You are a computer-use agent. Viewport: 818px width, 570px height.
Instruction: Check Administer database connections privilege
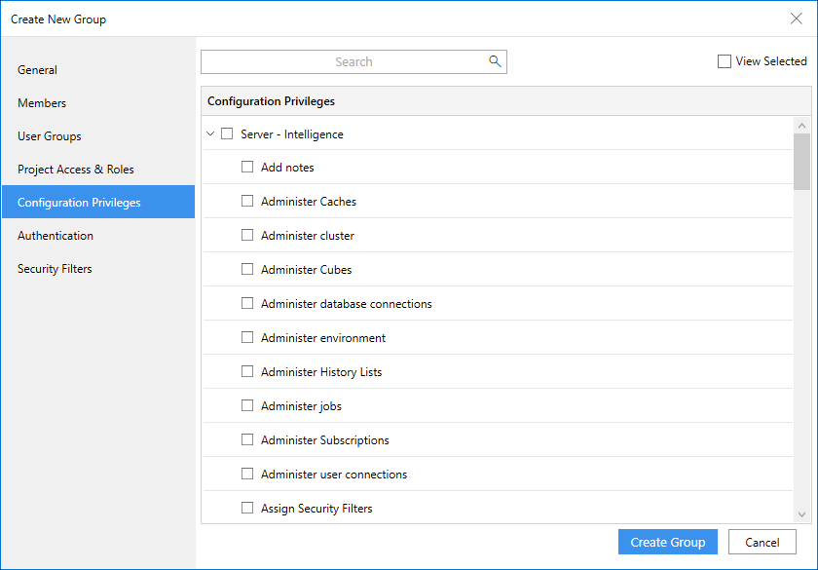(x=247, y=304)
